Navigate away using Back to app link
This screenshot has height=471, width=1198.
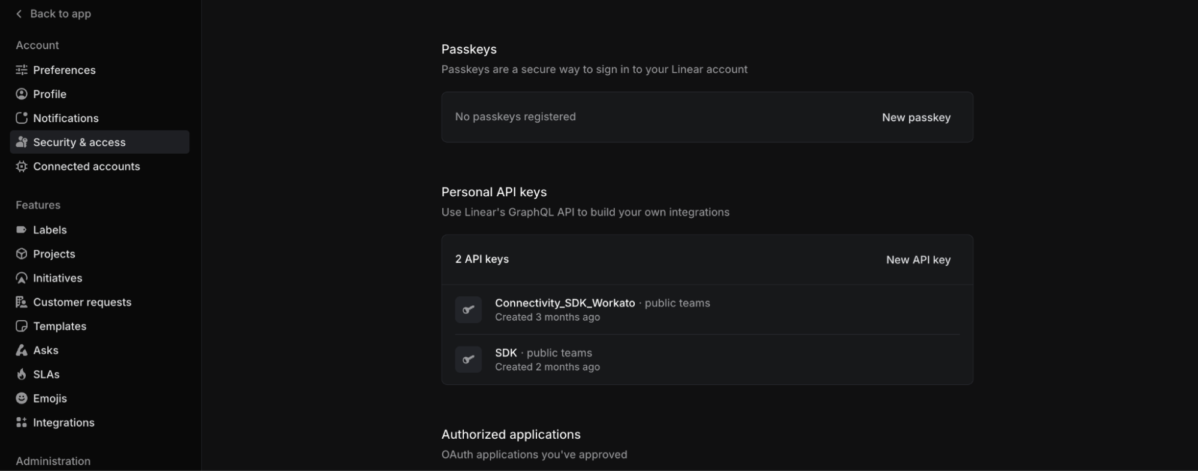click(x=59, y=13)
